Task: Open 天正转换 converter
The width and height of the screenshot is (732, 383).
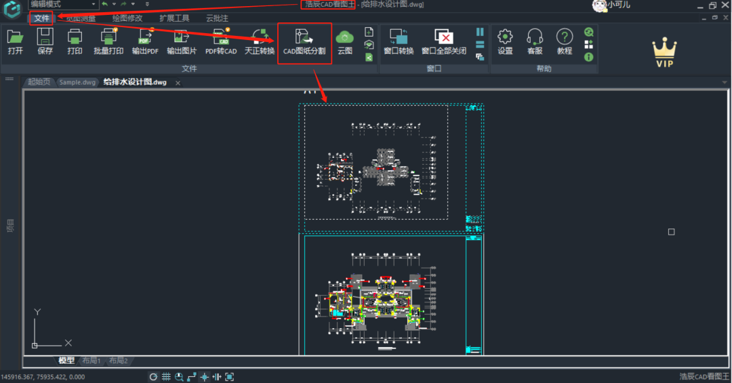Action: coord(260,41)
